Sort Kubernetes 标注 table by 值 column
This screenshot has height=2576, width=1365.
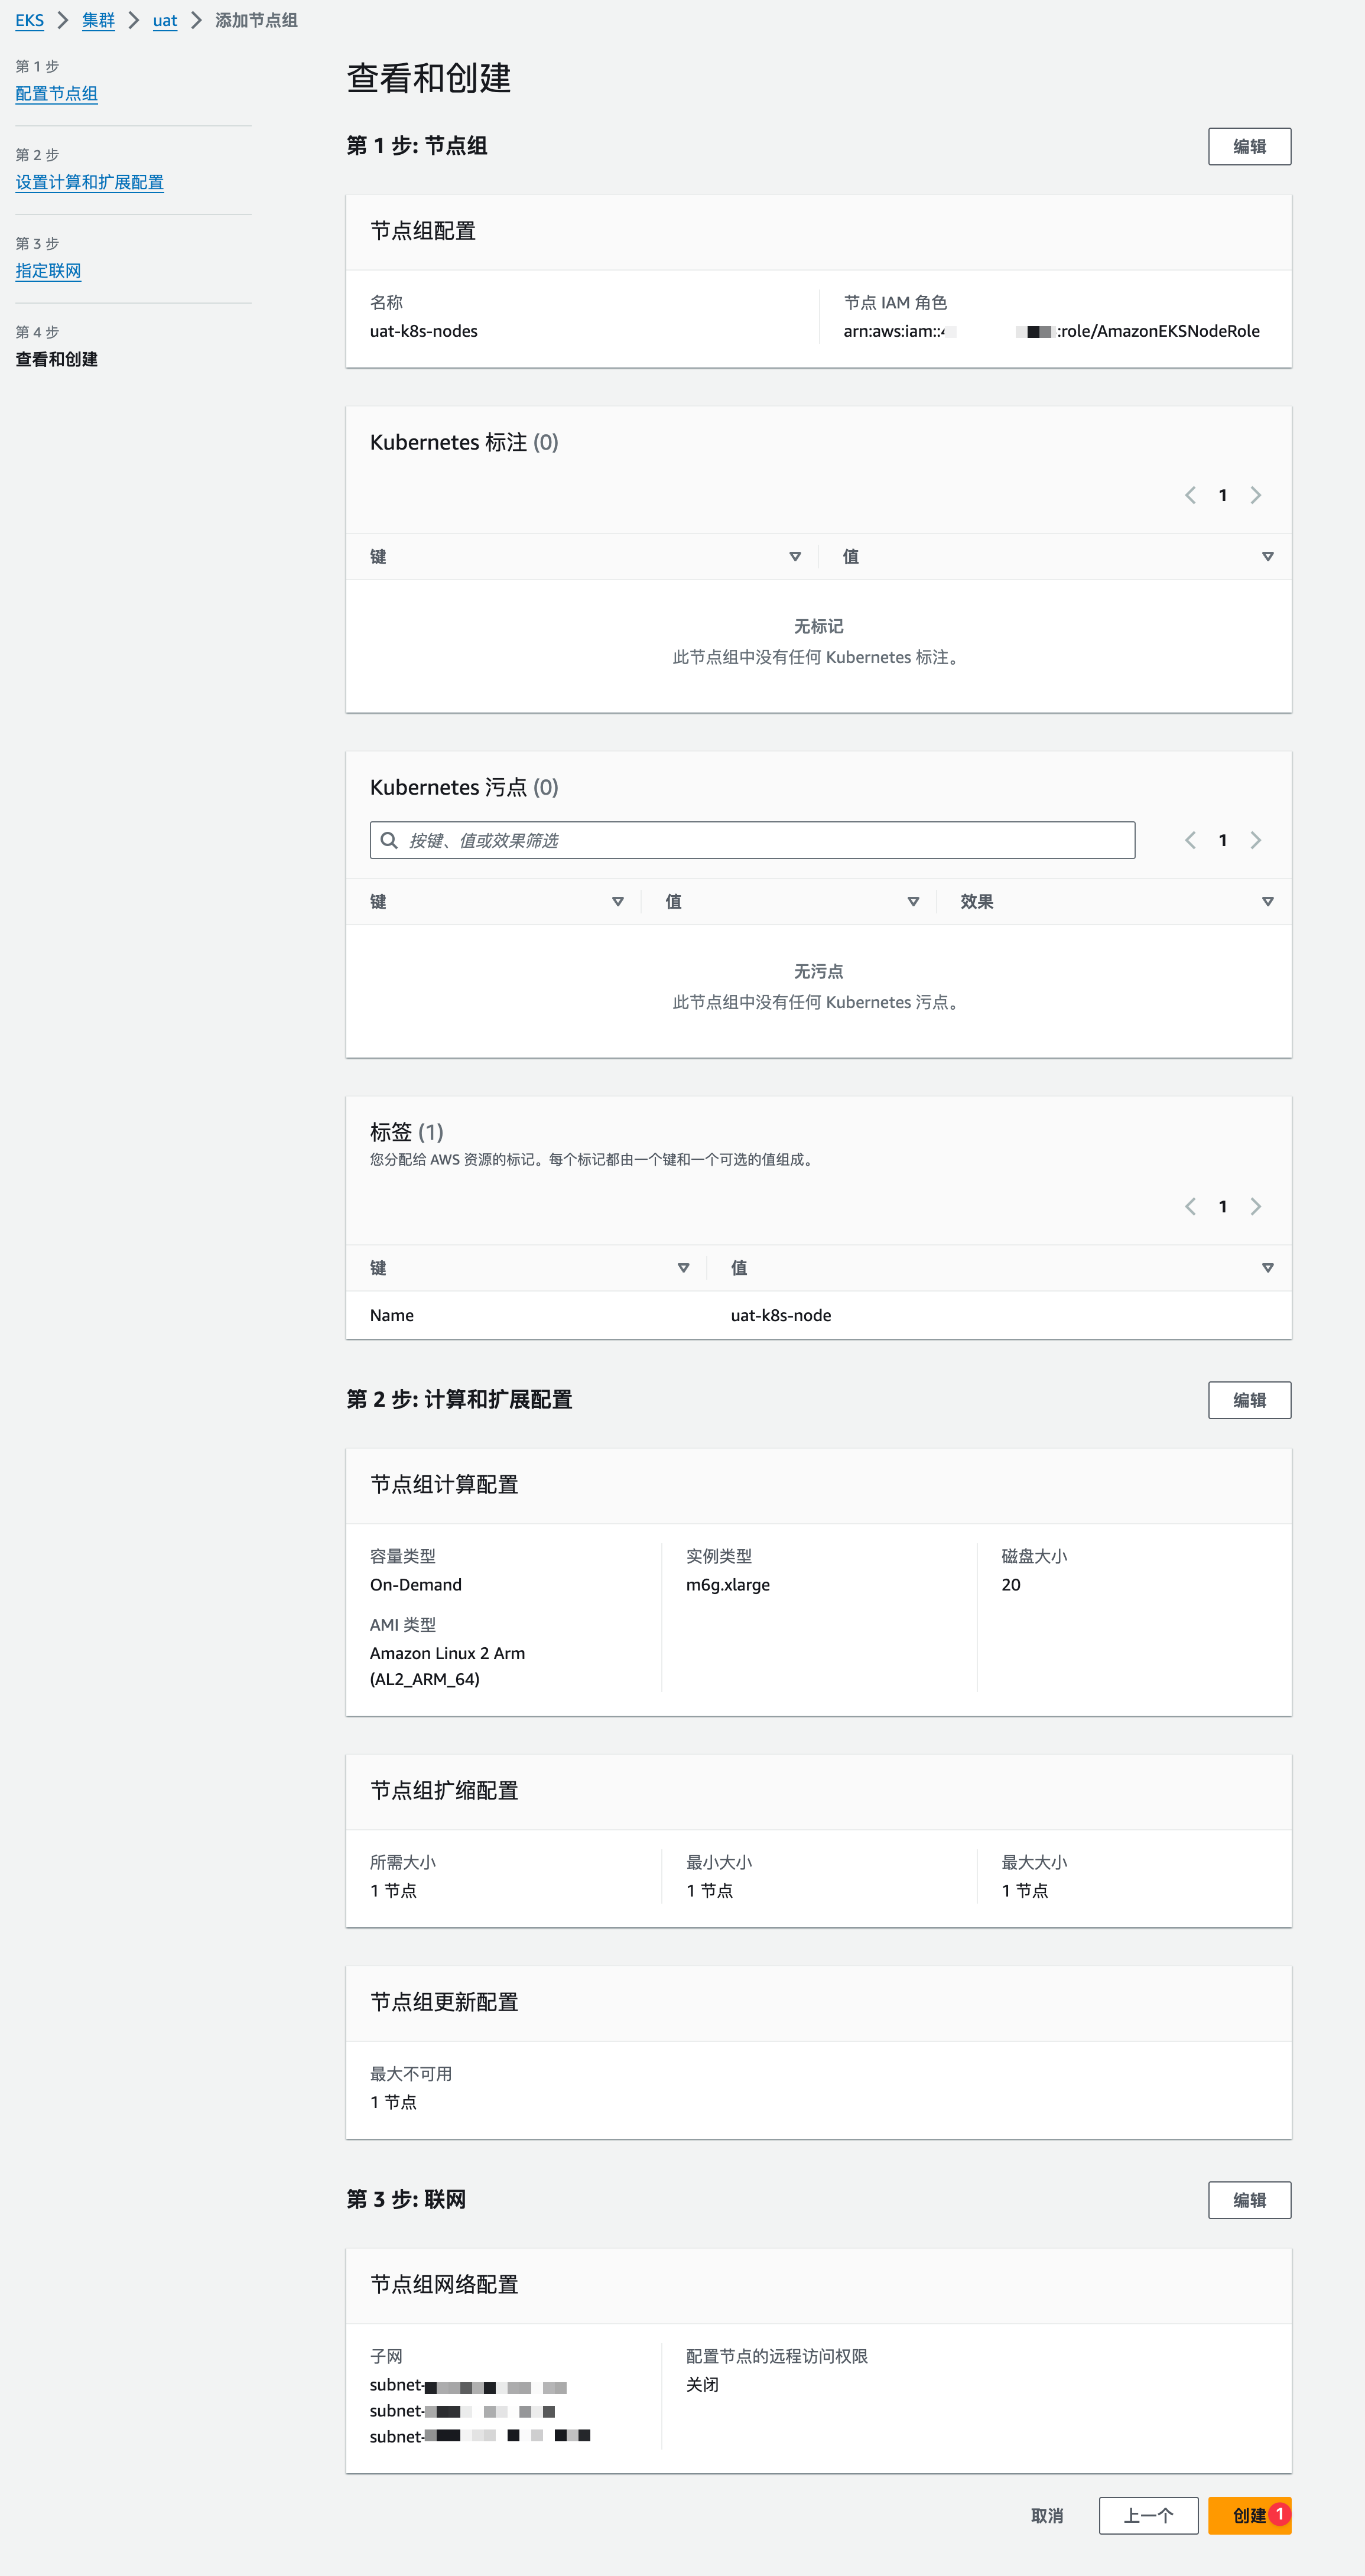tap(1268, 557)
